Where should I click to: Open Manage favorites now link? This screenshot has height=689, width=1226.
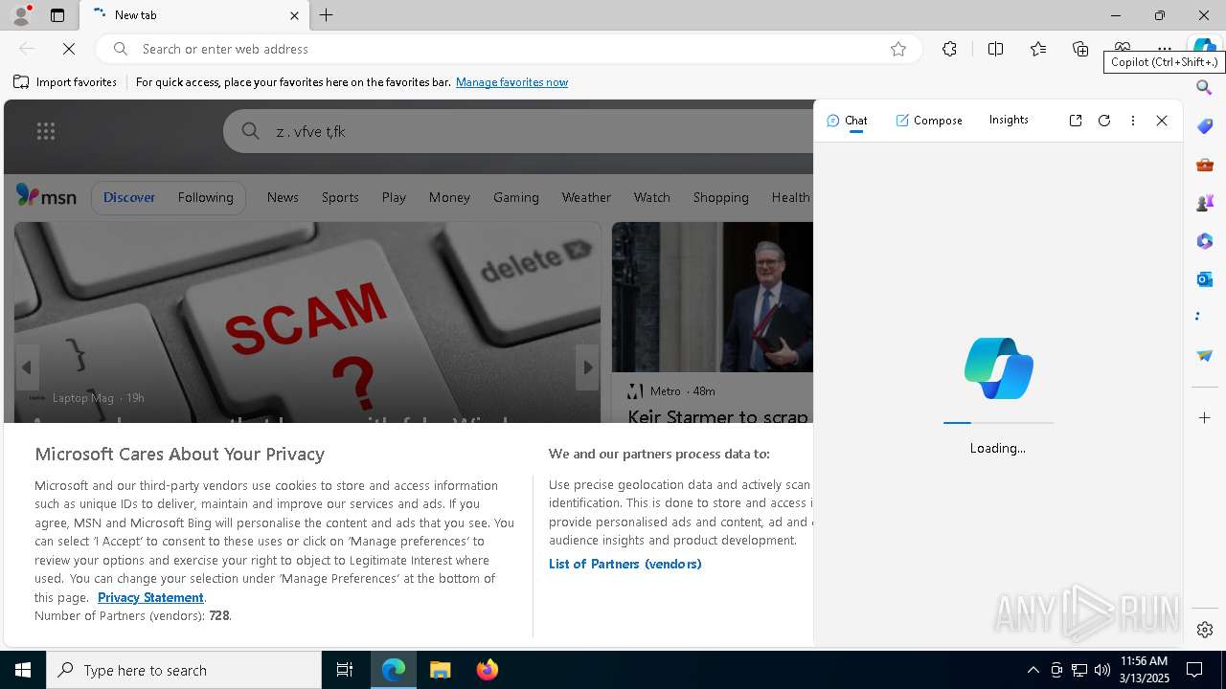(511, 82)
